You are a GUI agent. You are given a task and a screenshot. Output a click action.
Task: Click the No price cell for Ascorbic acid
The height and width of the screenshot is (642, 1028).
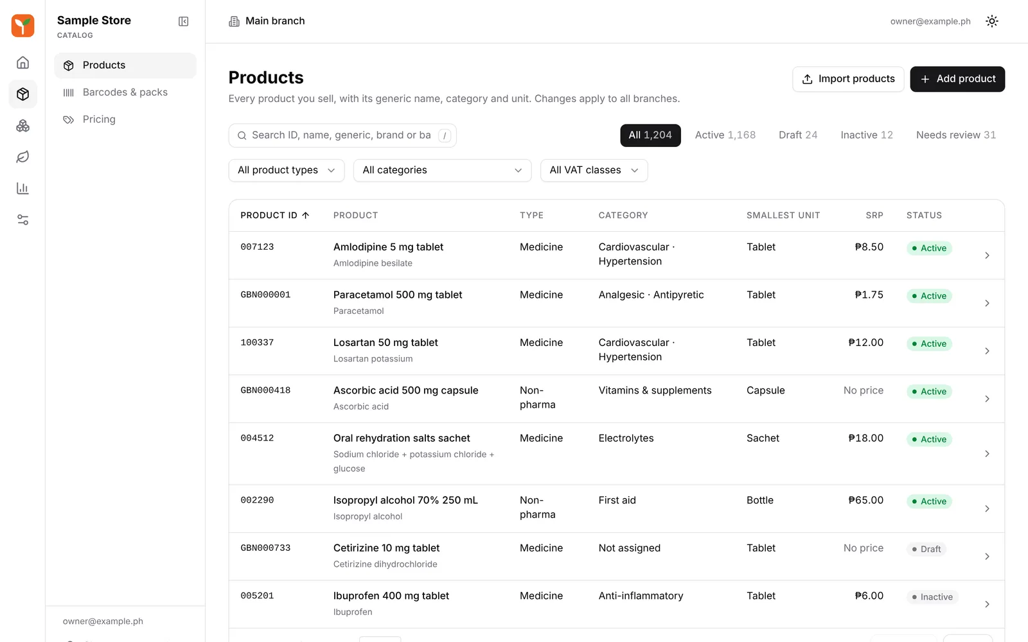pos(864,390)
